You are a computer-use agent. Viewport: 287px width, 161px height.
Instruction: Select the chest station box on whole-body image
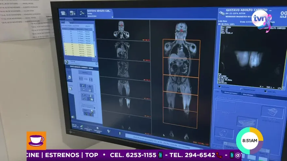point(182,49)
